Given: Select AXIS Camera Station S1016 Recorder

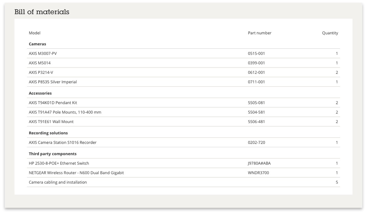Looking at the screenshot, I should (63, 142).
